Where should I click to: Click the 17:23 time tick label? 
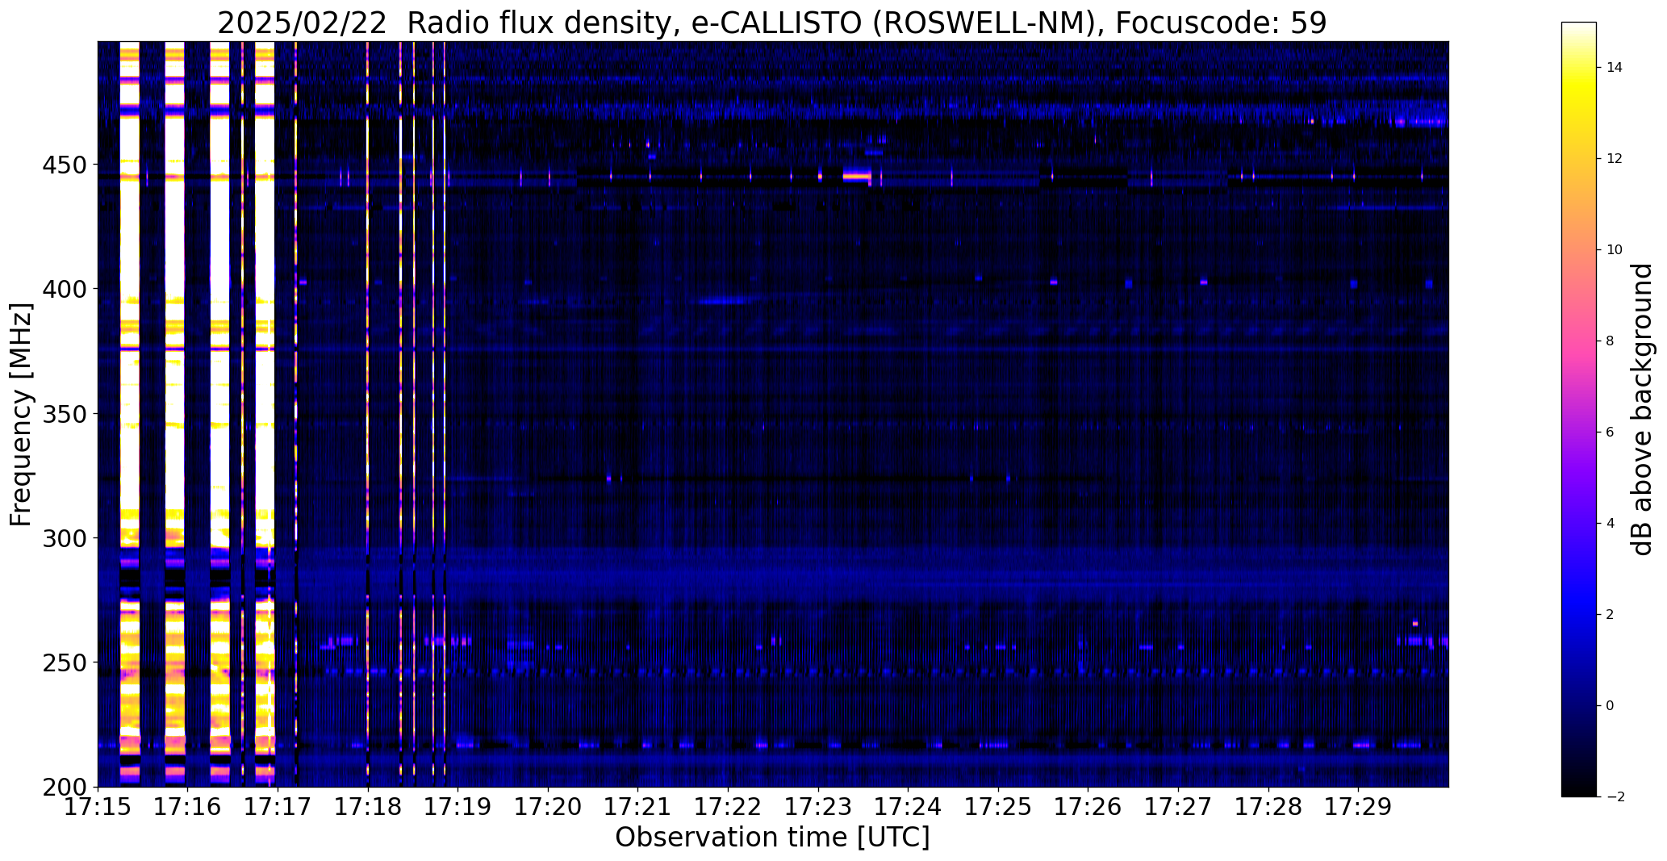tap(818, 807)
